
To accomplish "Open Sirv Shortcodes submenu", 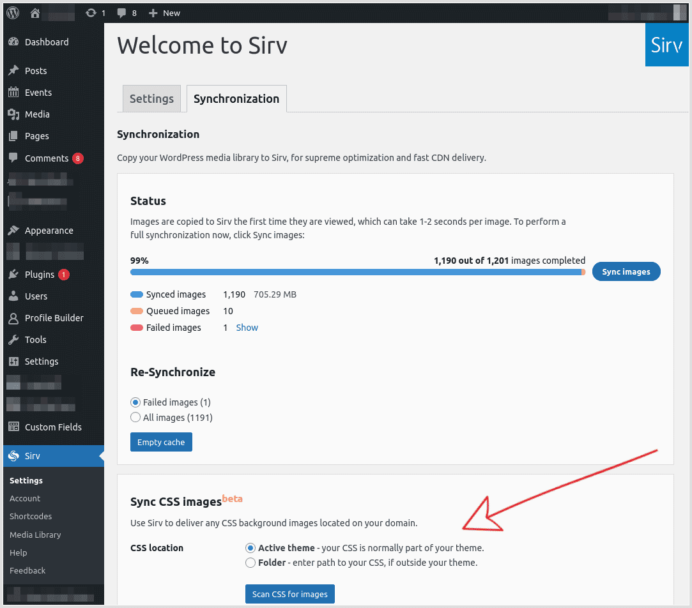I will pos(31,516).
